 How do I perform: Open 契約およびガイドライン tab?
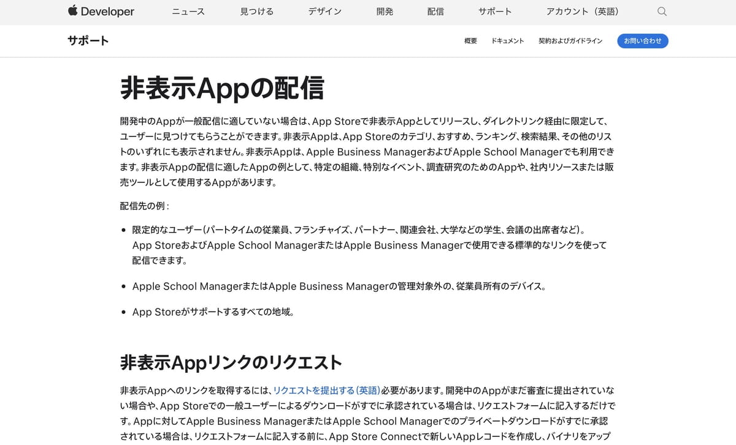coord(570,41)
